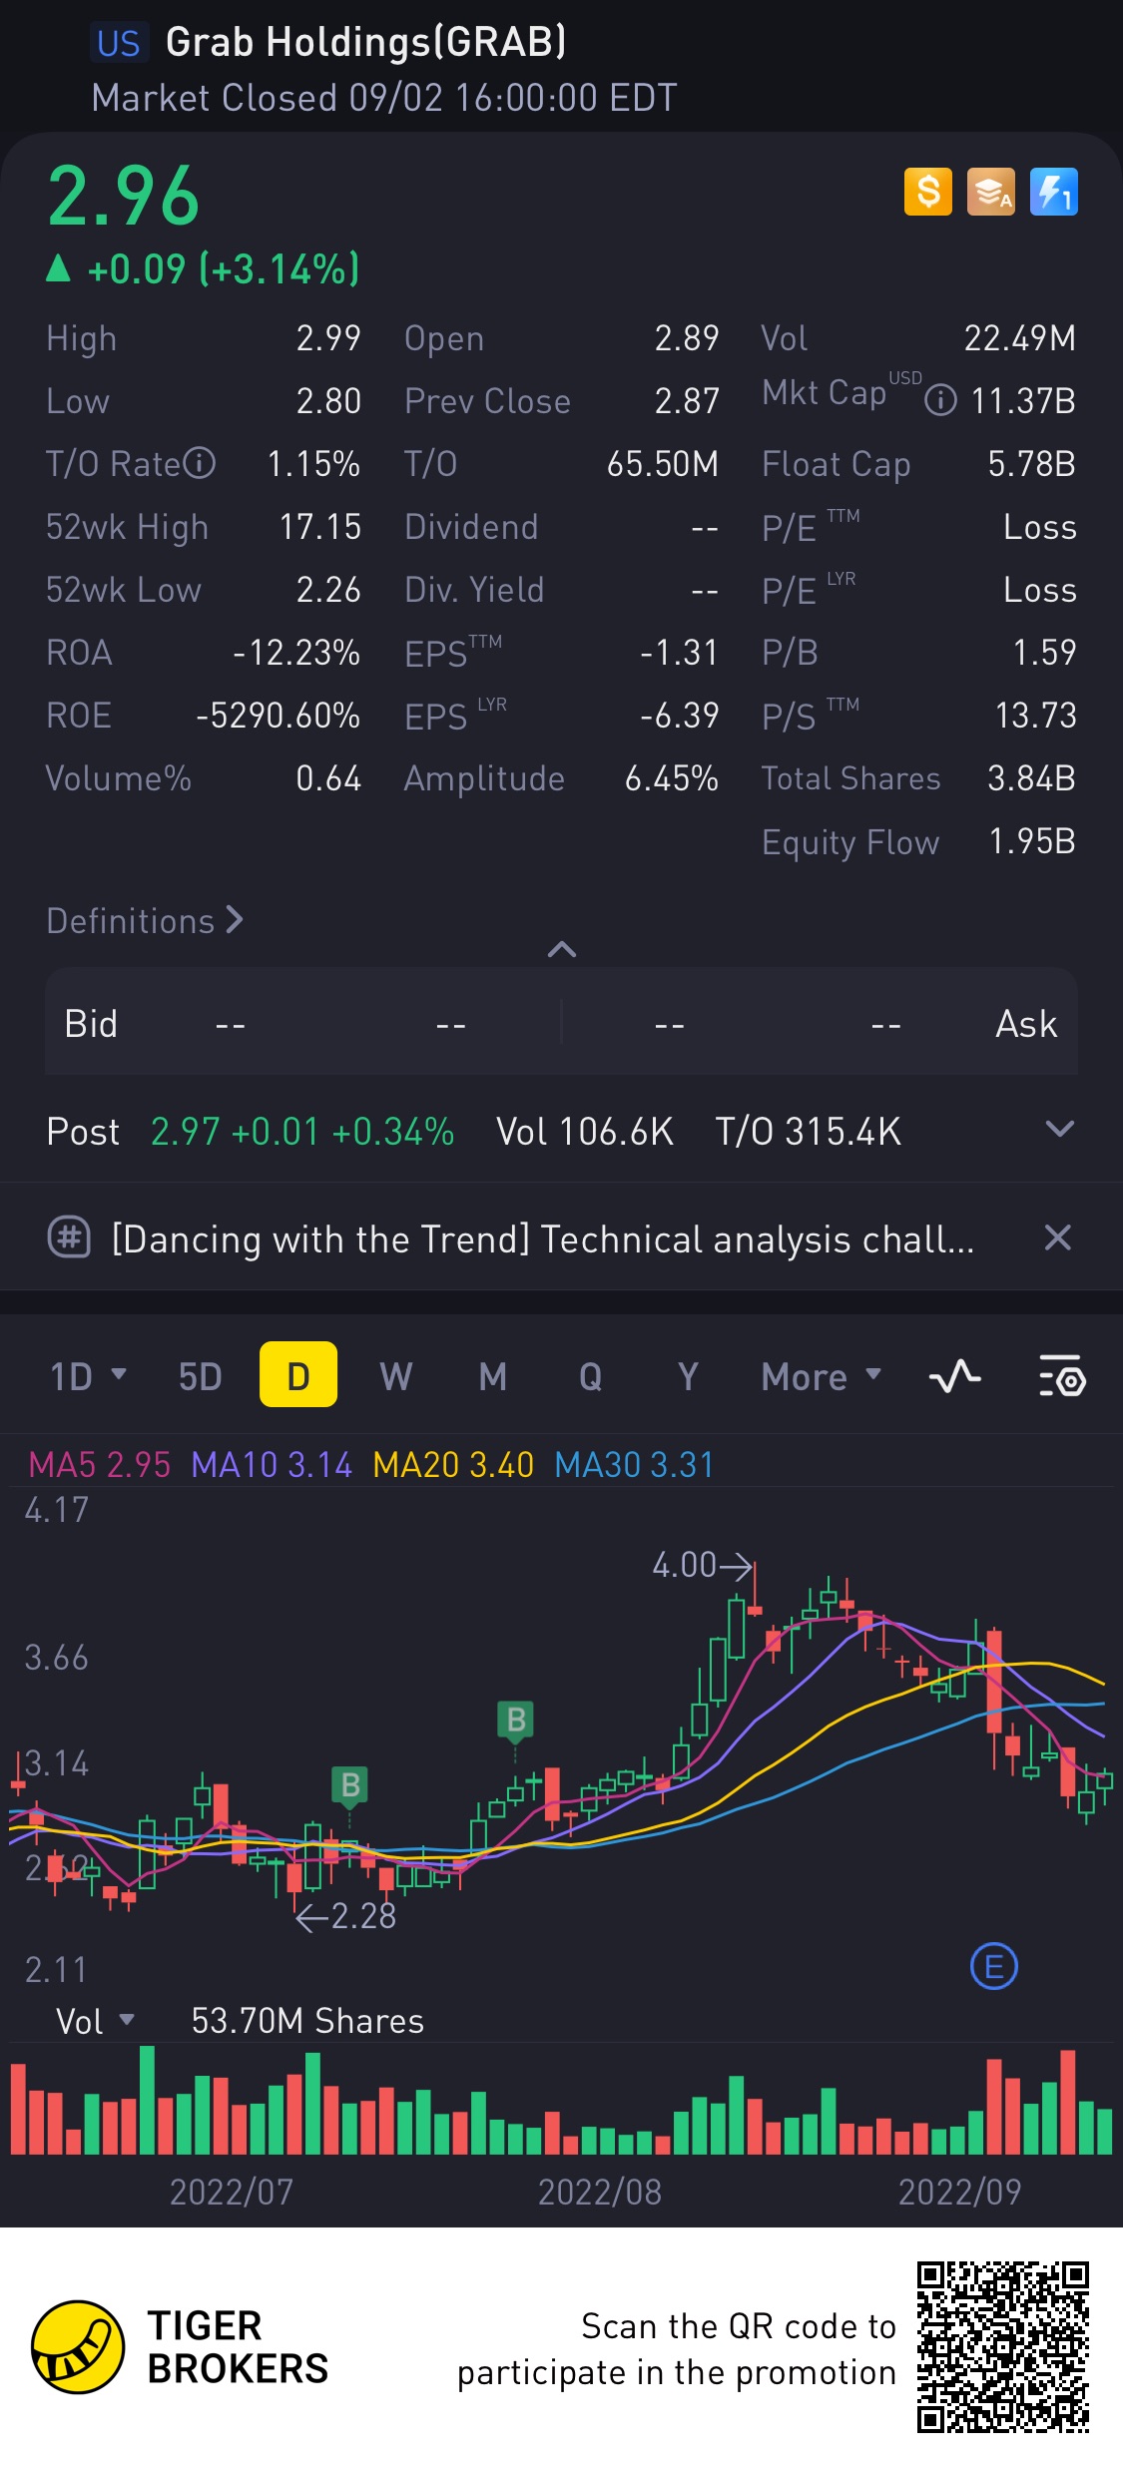
Task: Open the Dancing with the Trend announcement
Action: click(542, 1239)
